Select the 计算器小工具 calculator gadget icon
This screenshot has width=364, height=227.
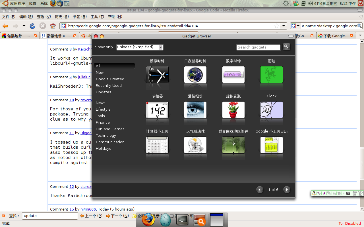coord(157,145)
